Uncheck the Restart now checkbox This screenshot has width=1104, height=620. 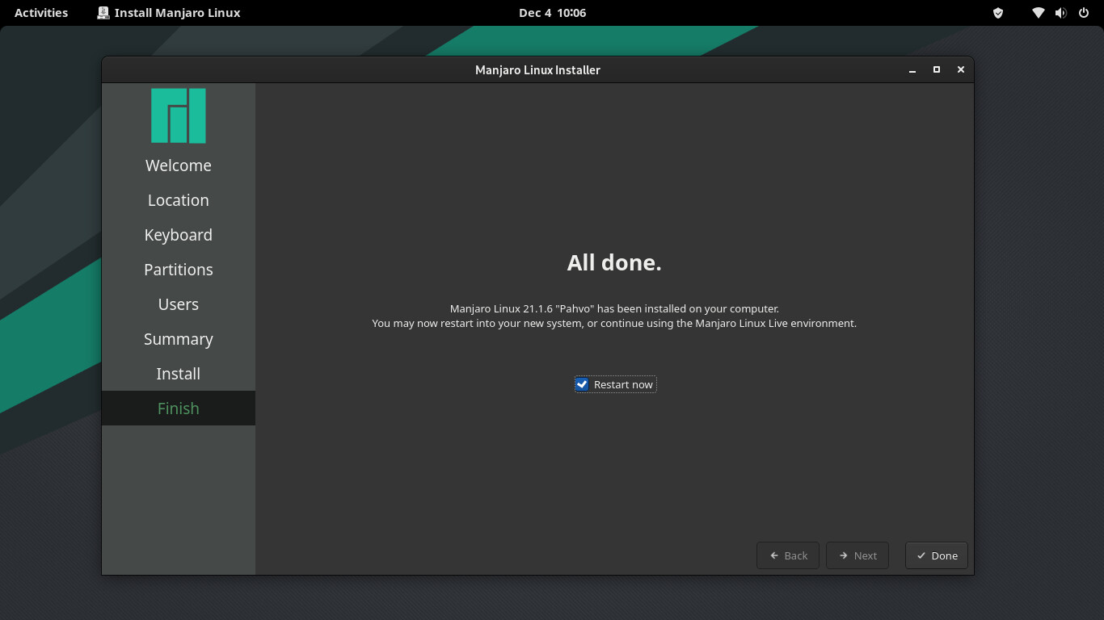582,384
